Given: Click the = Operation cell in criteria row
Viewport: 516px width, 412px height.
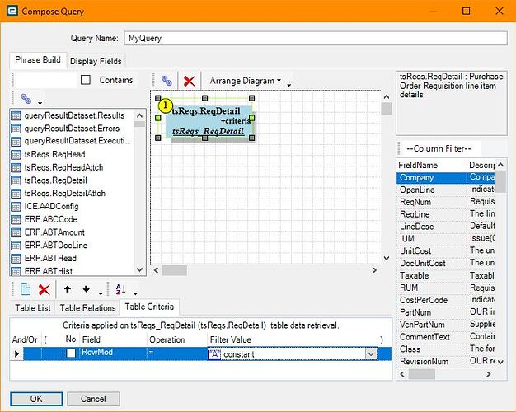Looking at the screenshot, I should tap(176, 353).
